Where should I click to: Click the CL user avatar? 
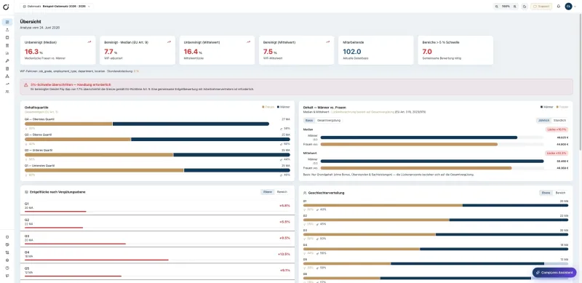(x=568, y=7)
